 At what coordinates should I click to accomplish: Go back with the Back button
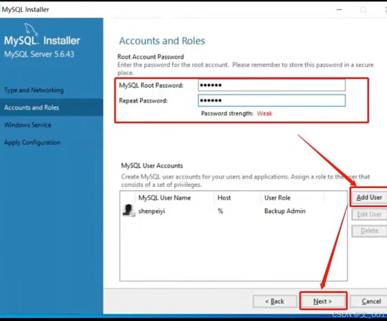click(x=275, y=301)
